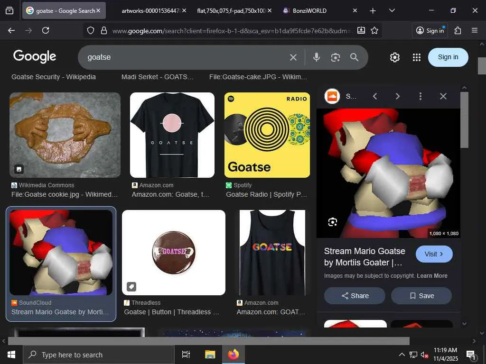Viewport: 486px width, 364px height.
Task: Open the notification center icon
Action: [x=471, y=355]
